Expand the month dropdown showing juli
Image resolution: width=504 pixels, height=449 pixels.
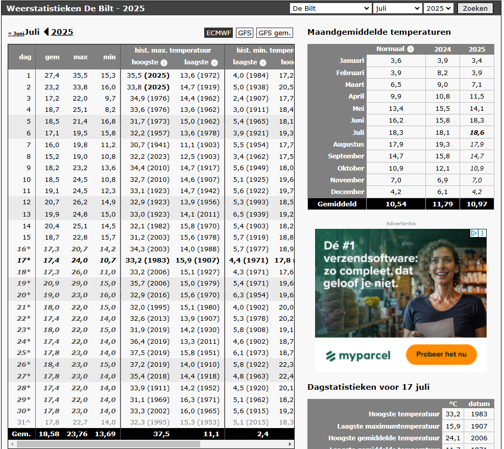397,8
